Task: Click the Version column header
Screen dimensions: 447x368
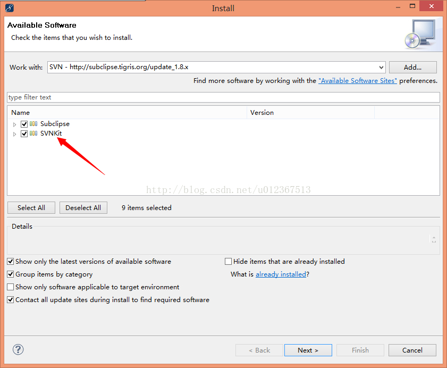Action: tap(310, 113)
